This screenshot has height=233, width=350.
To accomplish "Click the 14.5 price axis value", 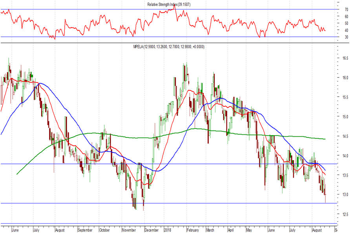I will coord(345,136).
